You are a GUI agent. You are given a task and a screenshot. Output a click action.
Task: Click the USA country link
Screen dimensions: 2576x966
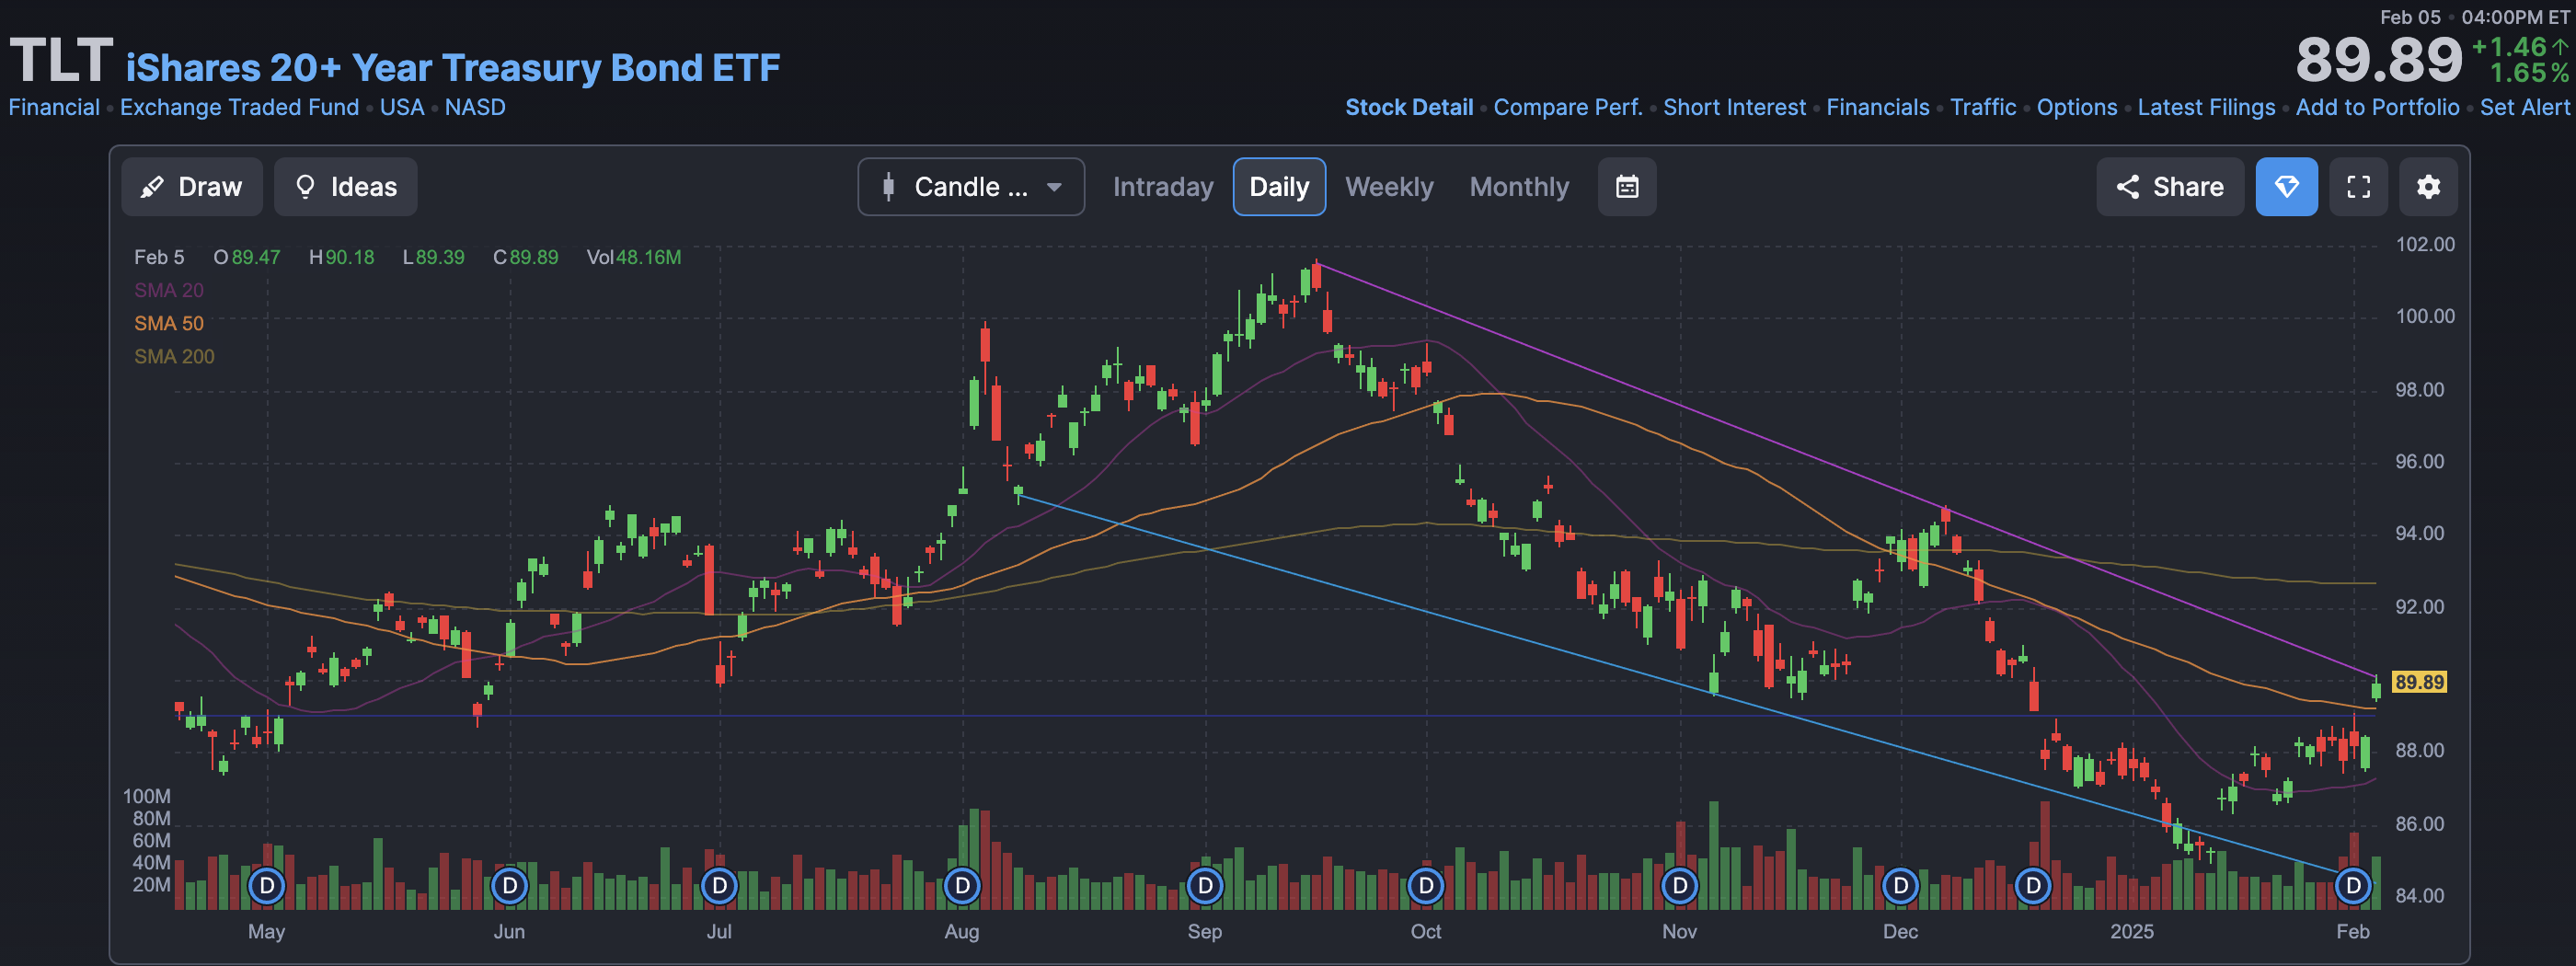coord(402,107)
